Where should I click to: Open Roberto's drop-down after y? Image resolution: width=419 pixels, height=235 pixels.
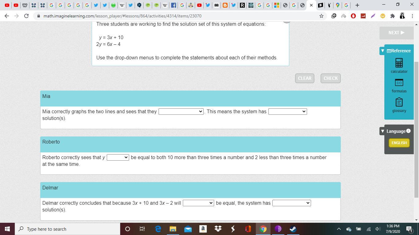(x=118, y=157)
